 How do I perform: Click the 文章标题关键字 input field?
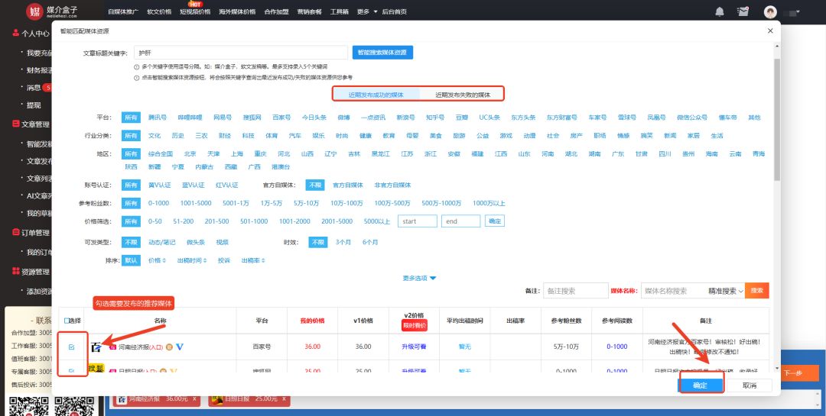click(x=239, y=53)
